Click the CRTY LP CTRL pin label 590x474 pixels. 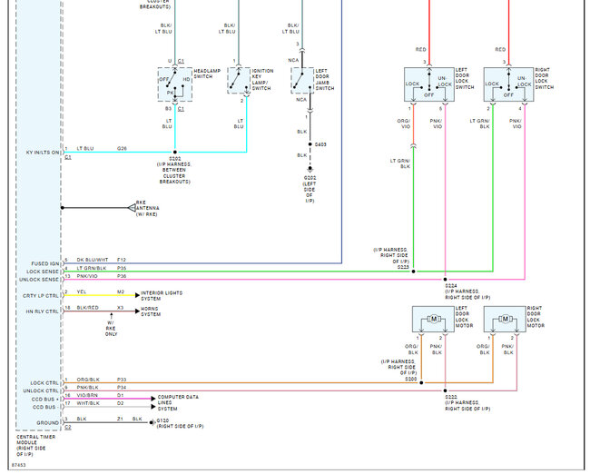(x=41, y=296)
